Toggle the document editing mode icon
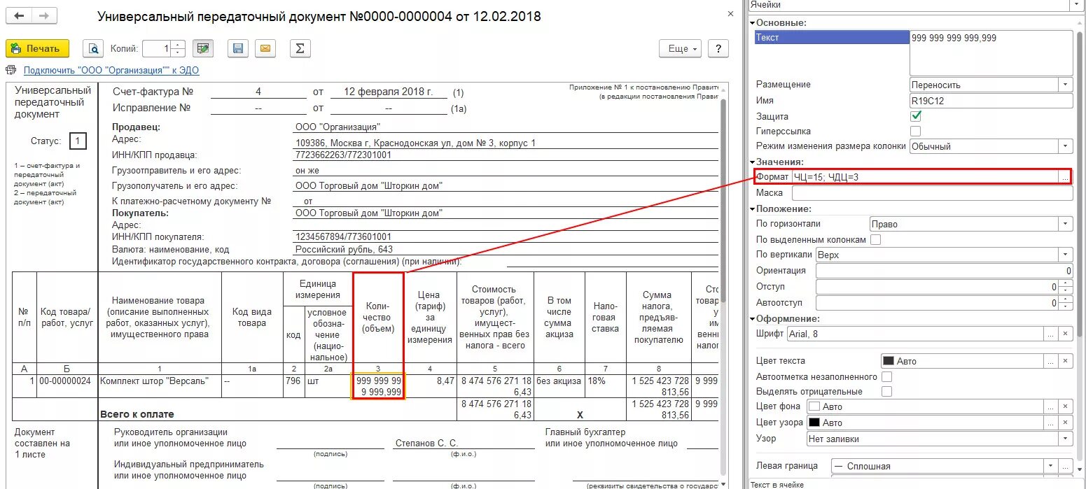The height and width of the screenshot is (489, 1086). 203,49
